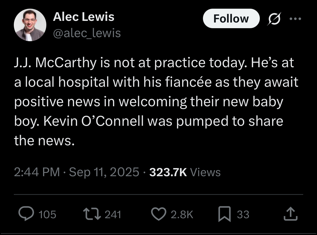Viewport: 317px width, 235px height.
Task: Like the post with the heart icon
Action: pos(159,214)
